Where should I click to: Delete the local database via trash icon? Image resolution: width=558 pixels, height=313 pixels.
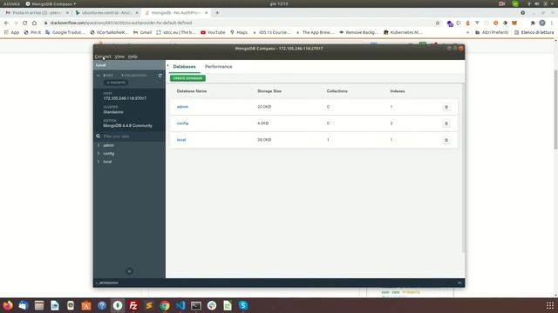click(x=446, y=140)
